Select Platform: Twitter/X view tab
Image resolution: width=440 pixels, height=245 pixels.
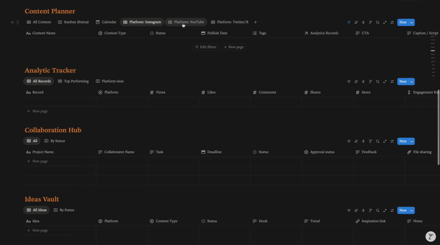pyautogui.click(x=230, y=22)
